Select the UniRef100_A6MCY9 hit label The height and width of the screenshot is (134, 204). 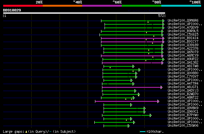(x=183, y=56)
